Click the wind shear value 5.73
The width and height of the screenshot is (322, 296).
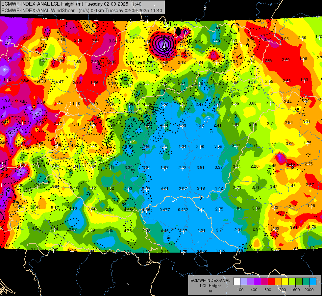click(x=37, y=186)
